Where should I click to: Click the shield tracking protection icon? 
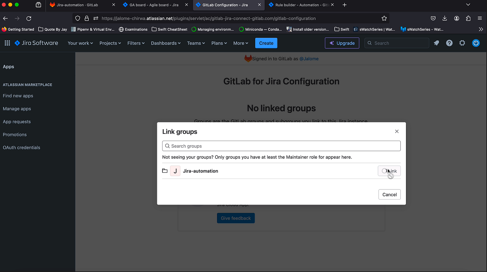pyautogui.click(x=78, y=18)
